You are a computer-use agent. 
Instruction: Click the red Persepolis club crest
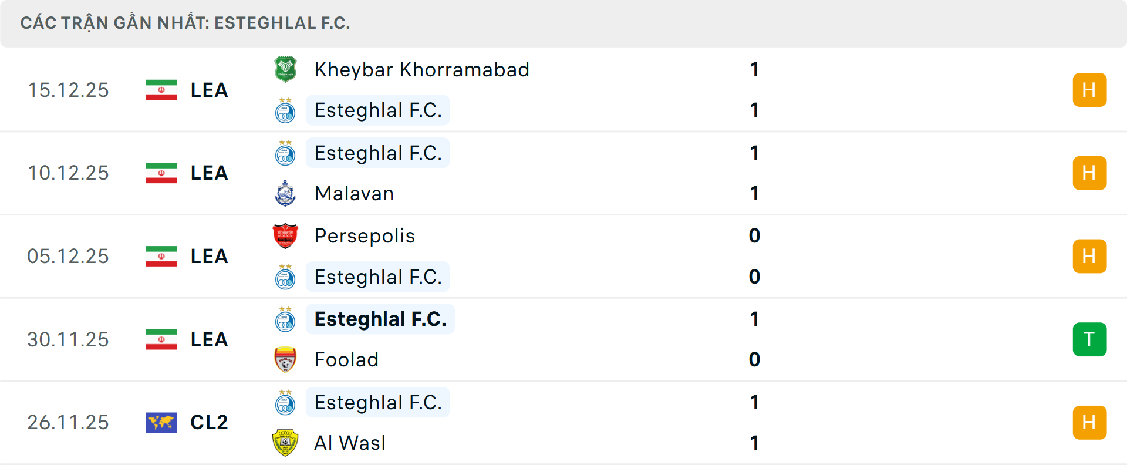point(285,236)
